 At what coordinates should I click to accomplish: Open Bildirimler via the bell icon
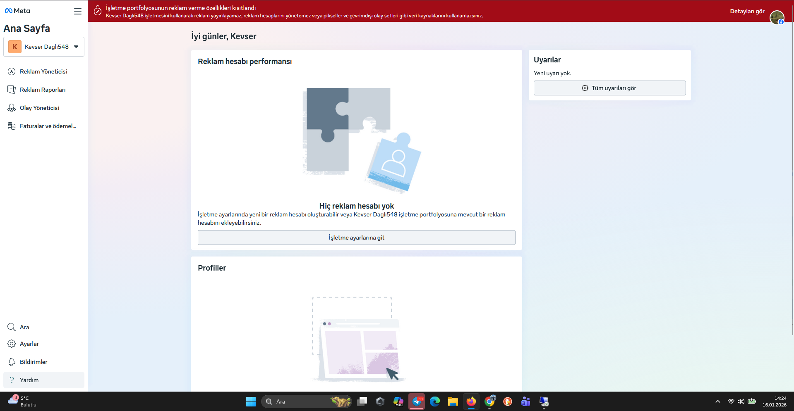[12, 362]
